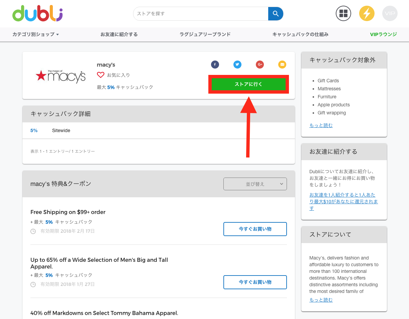Open the grid apps icon in header
Viewport: 409px width, 319px height.
(x=343, y=14)
